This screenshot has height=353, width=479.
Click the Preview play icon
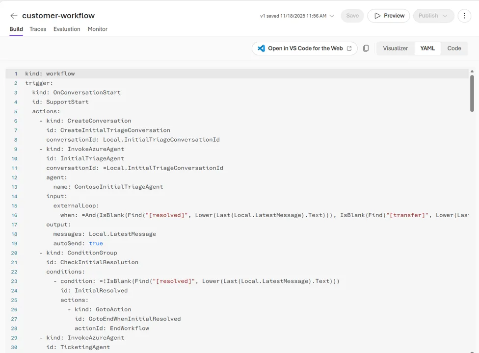pyautogui.click(x=377, y=16)
